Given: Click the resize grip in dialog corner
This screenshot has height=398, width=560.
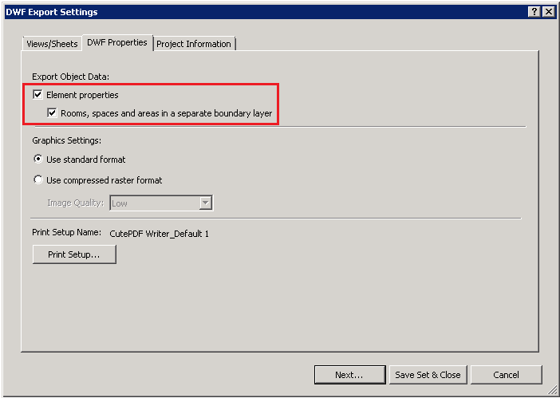Looking at the screenshot, I should click(x=552, y=391).
